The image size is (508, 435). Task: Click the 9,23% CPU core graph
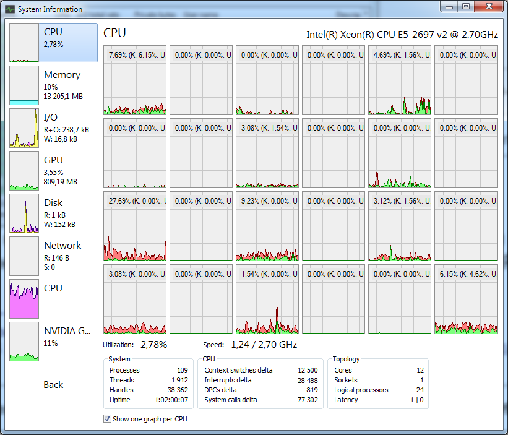[267, 226]
